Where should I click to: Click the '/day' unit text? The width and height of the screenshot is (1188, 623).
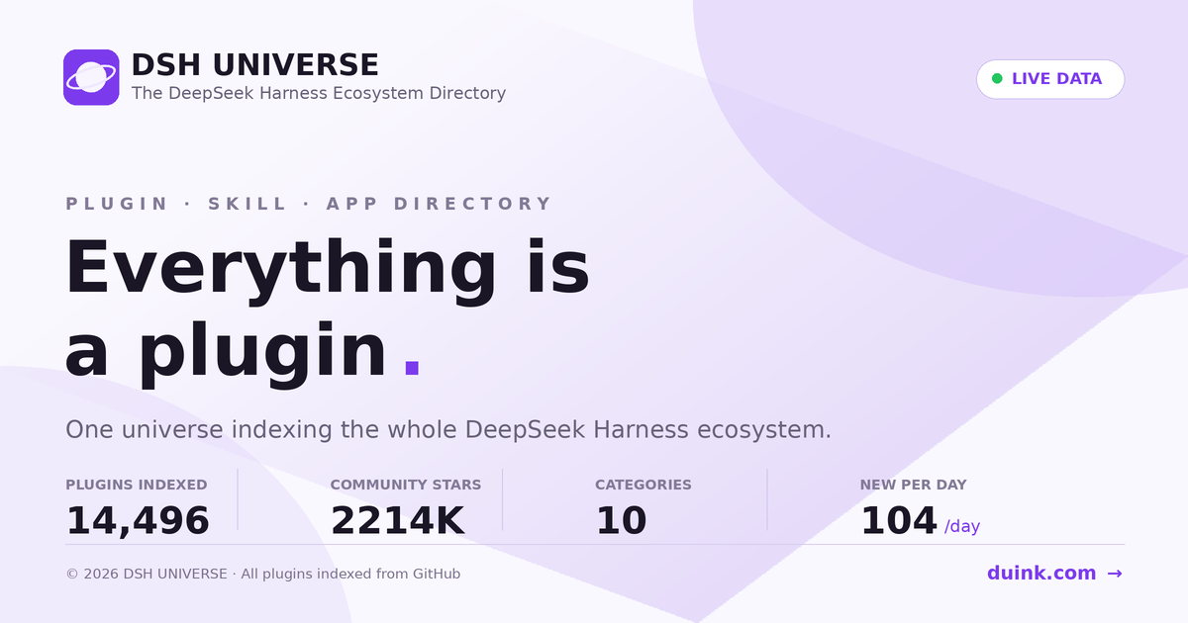pyautogui.click(x=962, y=526)
